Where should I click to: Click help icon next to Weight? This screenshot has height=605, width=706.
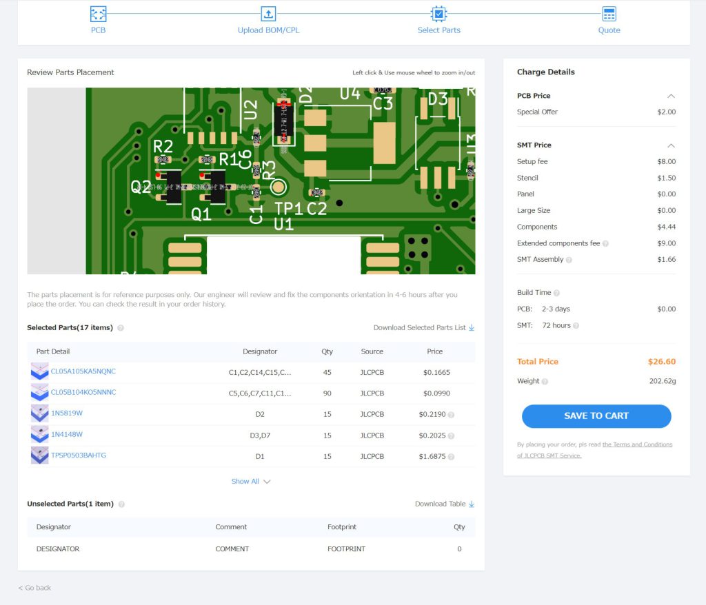(545, 382)
